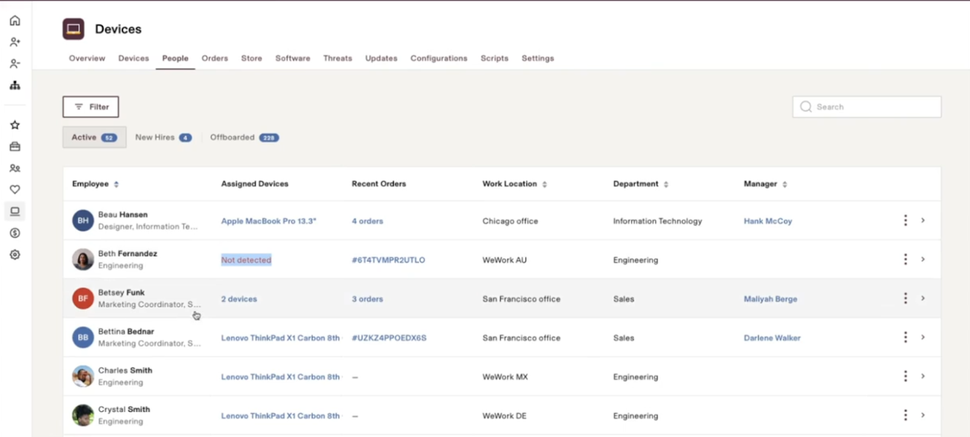Switch to the Threats tab
Viewport: 970px width, 437px height.
pos(337,58)
